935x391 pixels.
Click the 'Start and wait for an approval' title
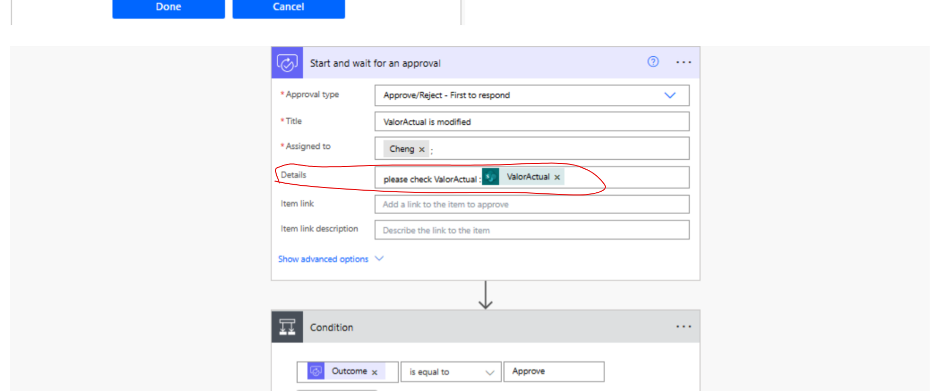tap(375, 63)
